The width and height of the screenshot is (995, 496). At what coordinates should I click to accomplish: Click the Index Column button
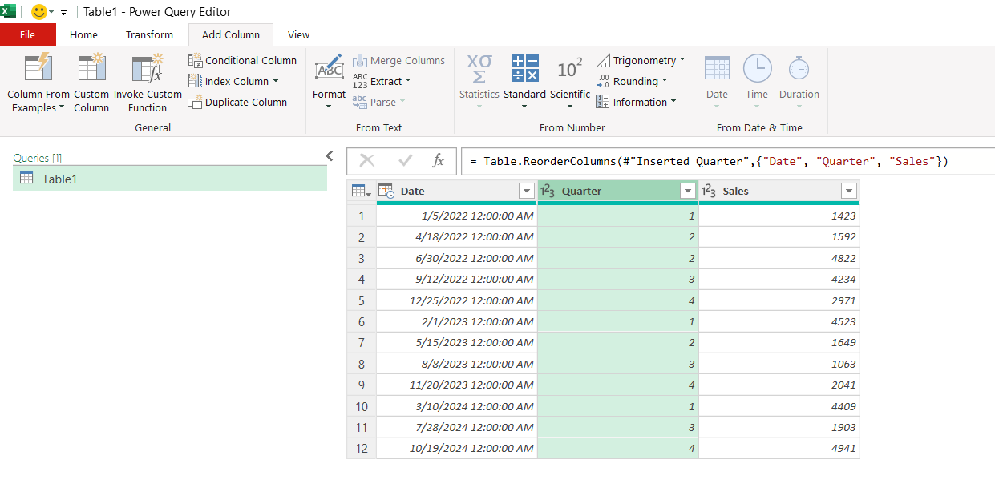233,81
